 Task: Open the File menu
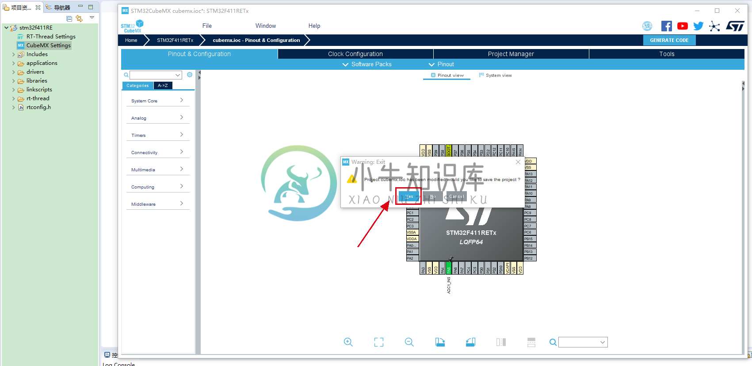coord(207,26)
